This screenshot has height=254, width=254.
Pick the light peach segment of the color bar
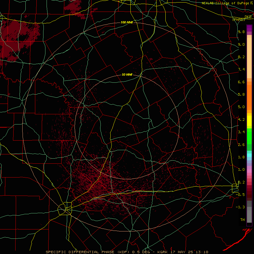(x=249, y=58)
